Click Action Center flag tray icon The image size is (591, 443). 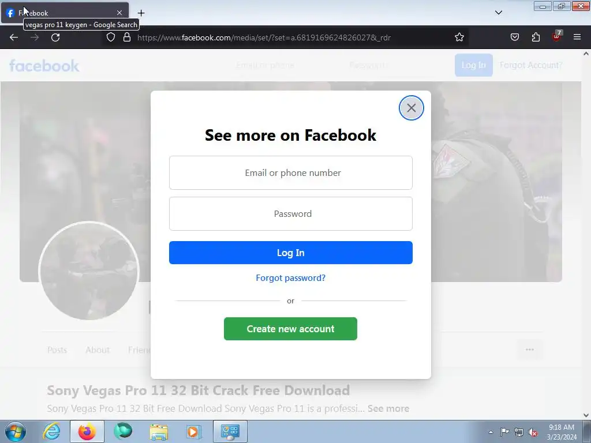click(504, 432)
